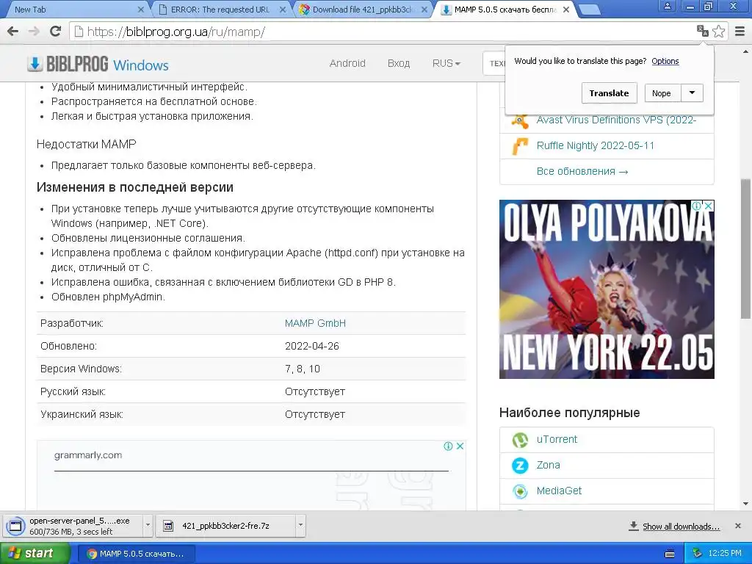Open the Chrome hamburger menu
752x564 pixels.
740,32
